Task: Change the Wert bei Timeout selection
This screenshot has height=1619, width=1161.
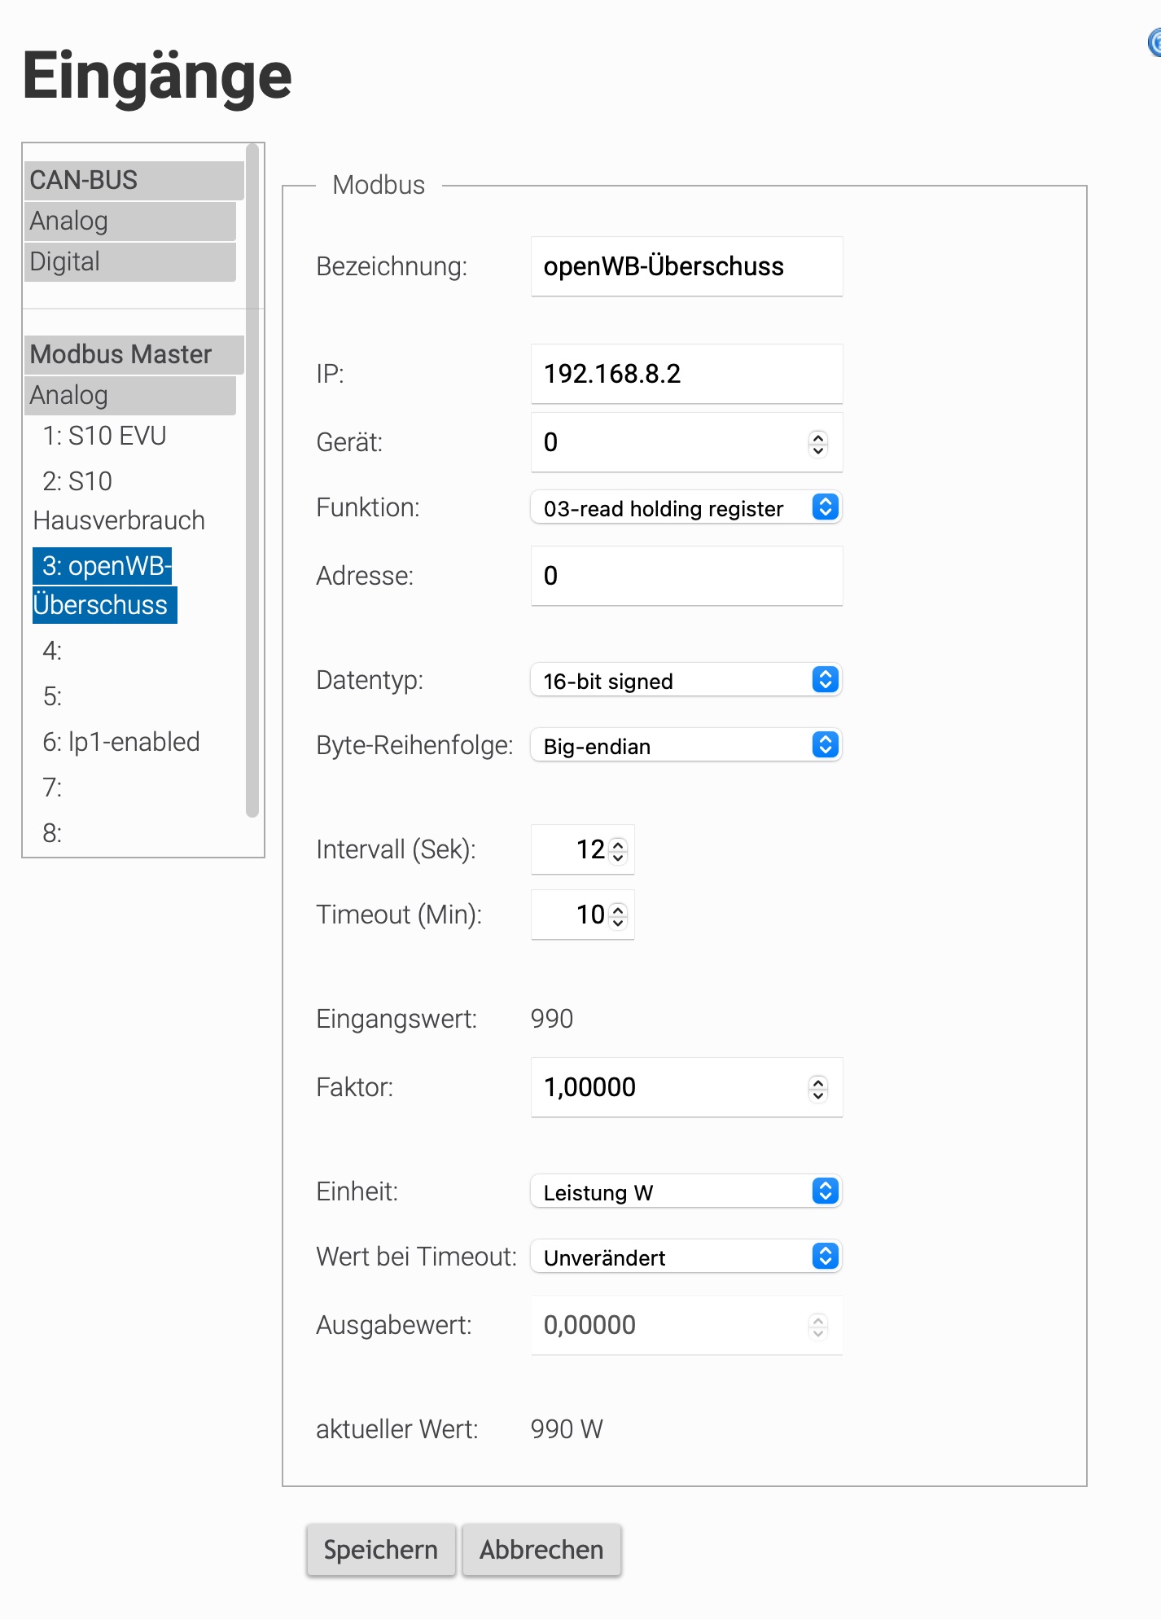Action: click(x=686, y=1257)
